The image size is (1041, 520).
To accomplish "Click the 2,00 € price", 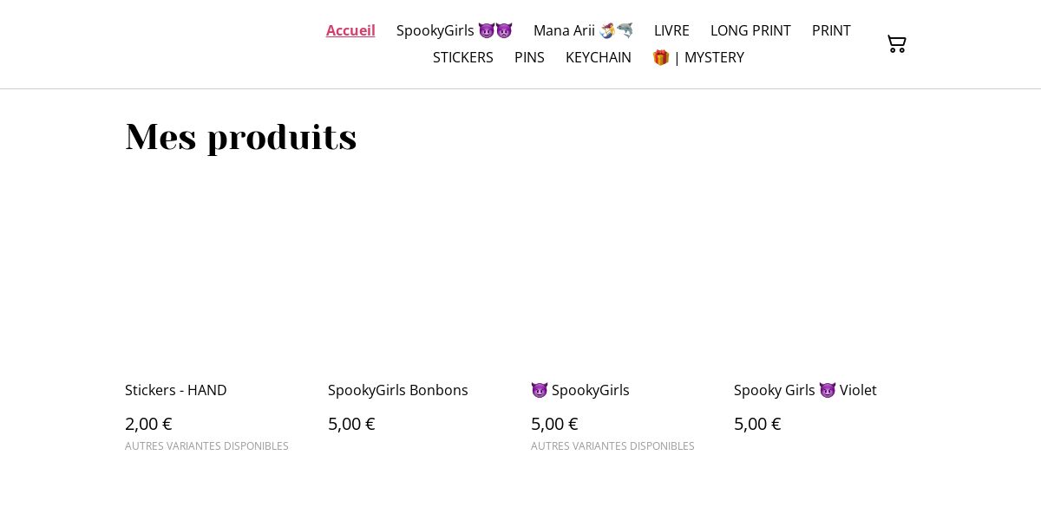I will click(x=148, y=424).
